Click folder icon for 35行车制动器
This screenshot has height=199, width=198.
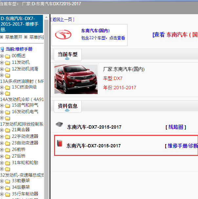point(8,194)
